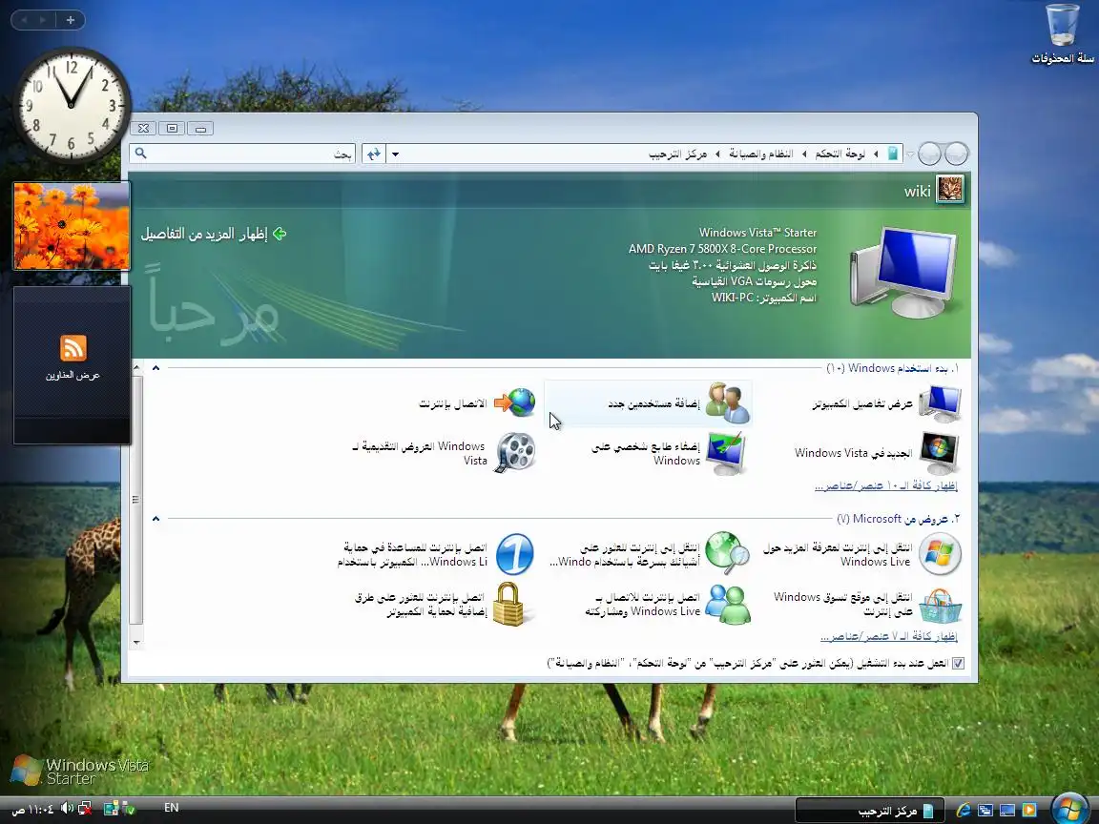Open the recent pages dropdown beside back button

click(x=910, y=154)
